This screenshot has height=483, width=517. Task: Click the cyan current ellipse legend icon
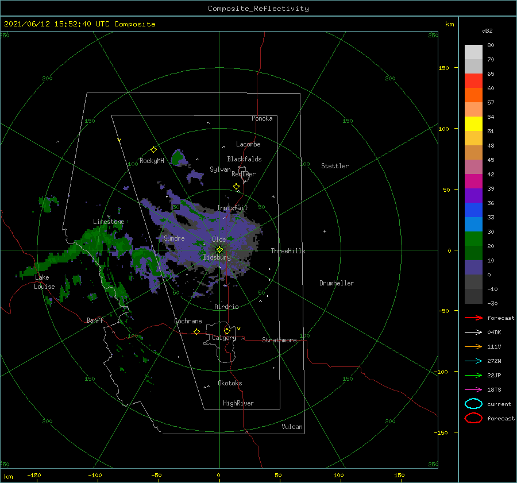tap(473, 404)
